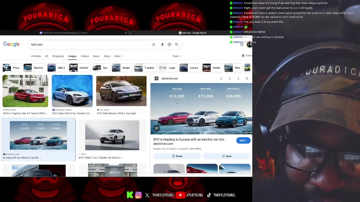The height and width of the screenshot is (202, 360).
Task: Click Instagram icon in bottom overlay
Action: [x=138, y=195]
